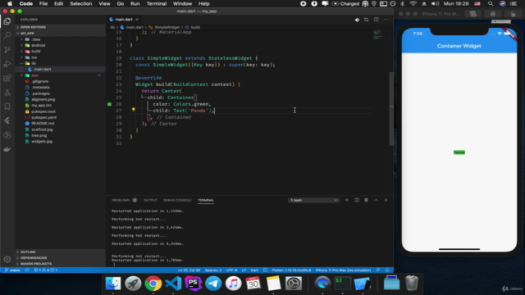The width and height of the screenshot is (525, 295).
Task: Click the editor vertical scrollbar
Action: 391,109
